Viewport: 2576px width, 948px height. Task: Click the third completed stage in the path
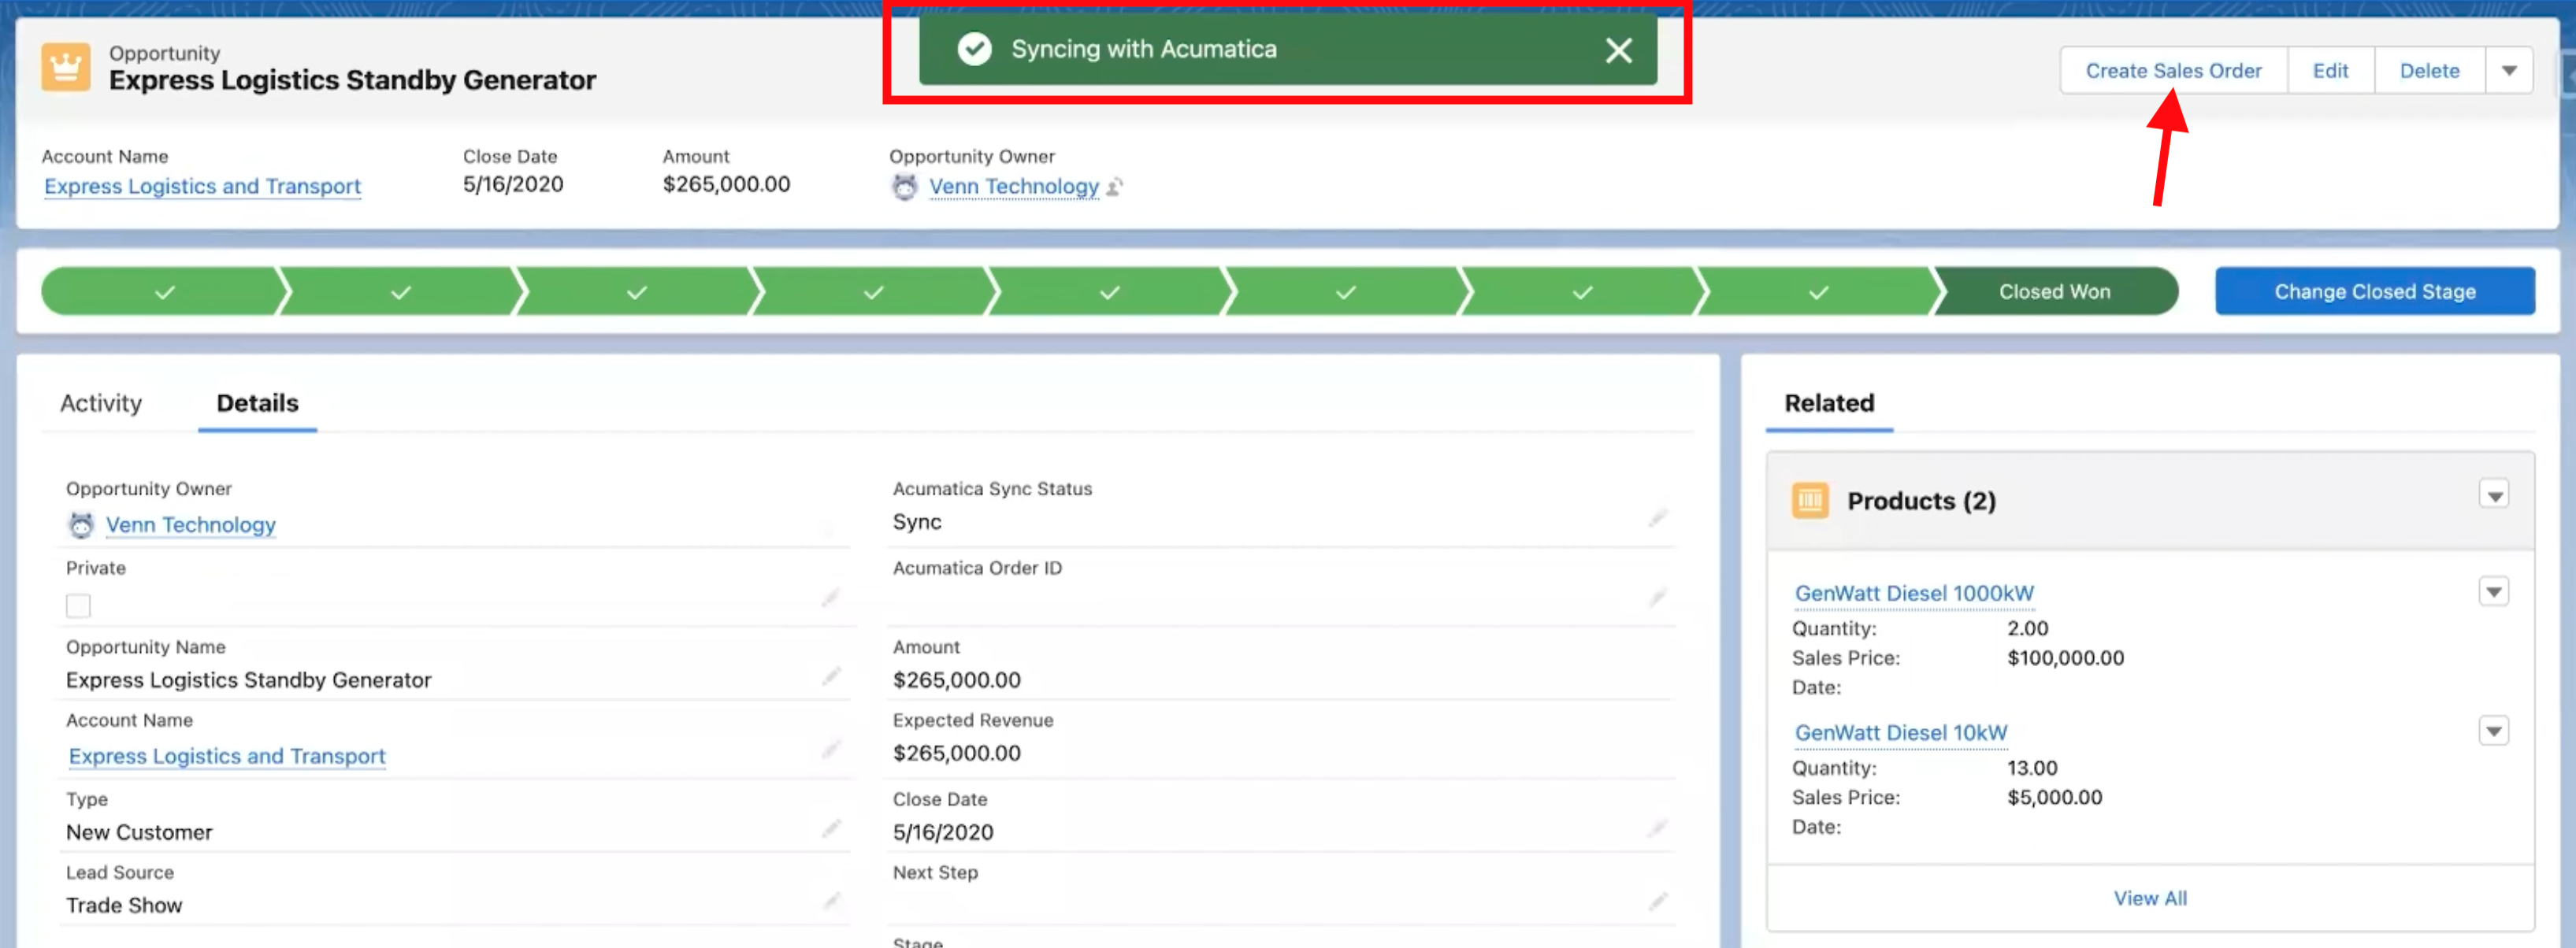636,292
